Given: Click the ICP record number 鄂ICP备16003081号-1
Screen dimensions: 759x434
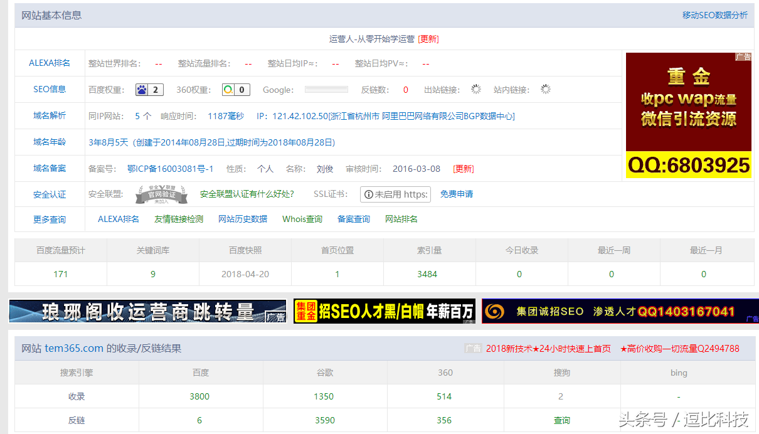Looking at the screenshot, I should pyautogui.click(x=170, y=169).
